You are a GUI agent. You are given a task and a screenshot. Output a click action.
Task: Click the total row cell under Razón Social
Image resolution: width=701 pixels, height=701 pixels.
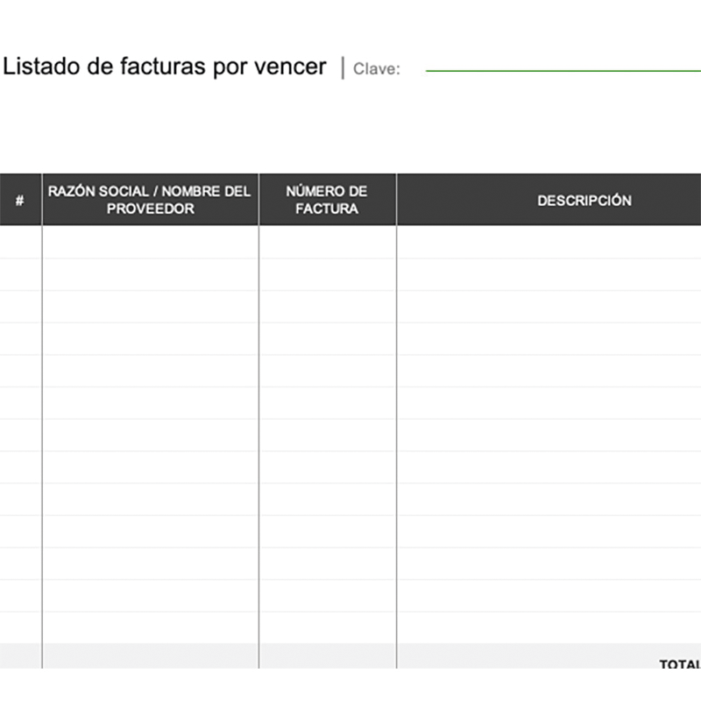pos(150,657)
